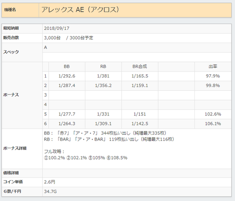Select RB value 1/381

(x=103, y=76)
